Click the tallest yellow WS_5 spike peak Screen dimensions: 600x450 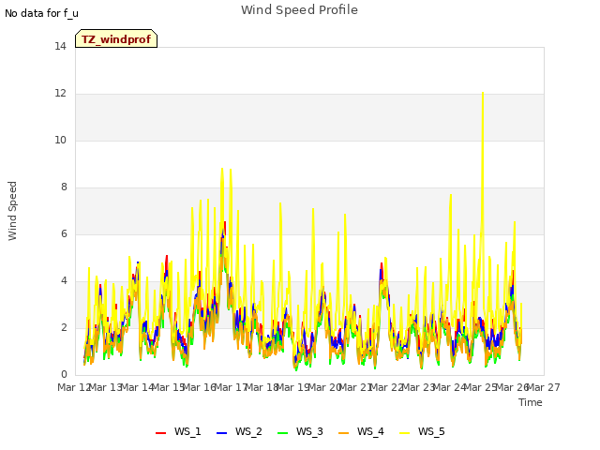click(483, 93)
